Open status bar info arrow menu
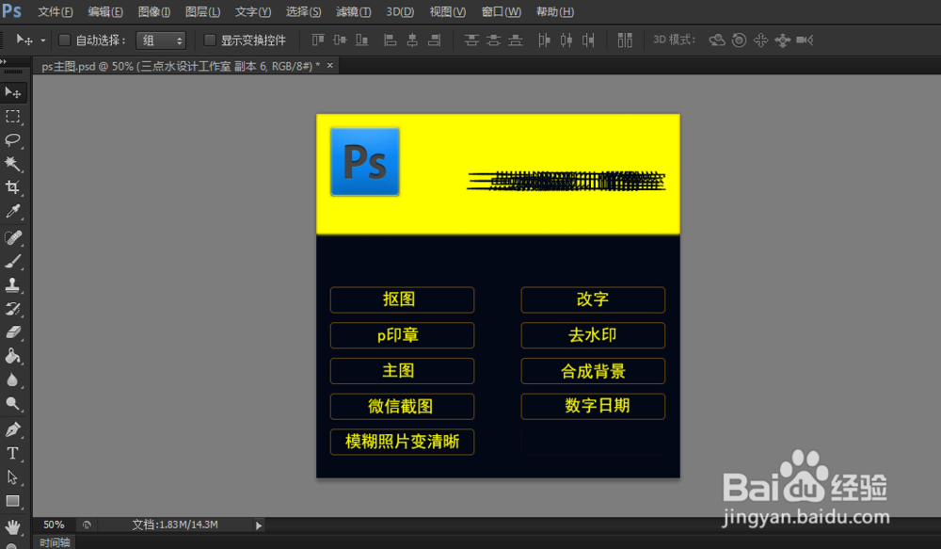The image size is (941, 549). (259, 525)
